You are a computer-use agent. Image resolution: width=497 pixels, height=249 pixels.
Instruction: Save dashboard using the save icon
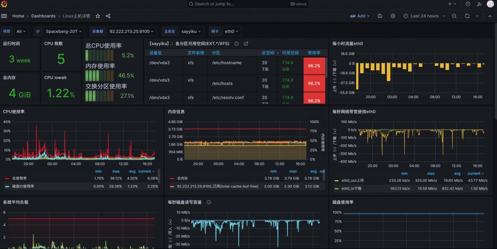380,16
